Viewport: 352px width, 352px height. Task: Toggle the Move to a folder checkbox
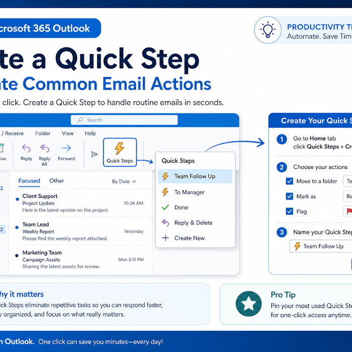(x=289, y=181)
